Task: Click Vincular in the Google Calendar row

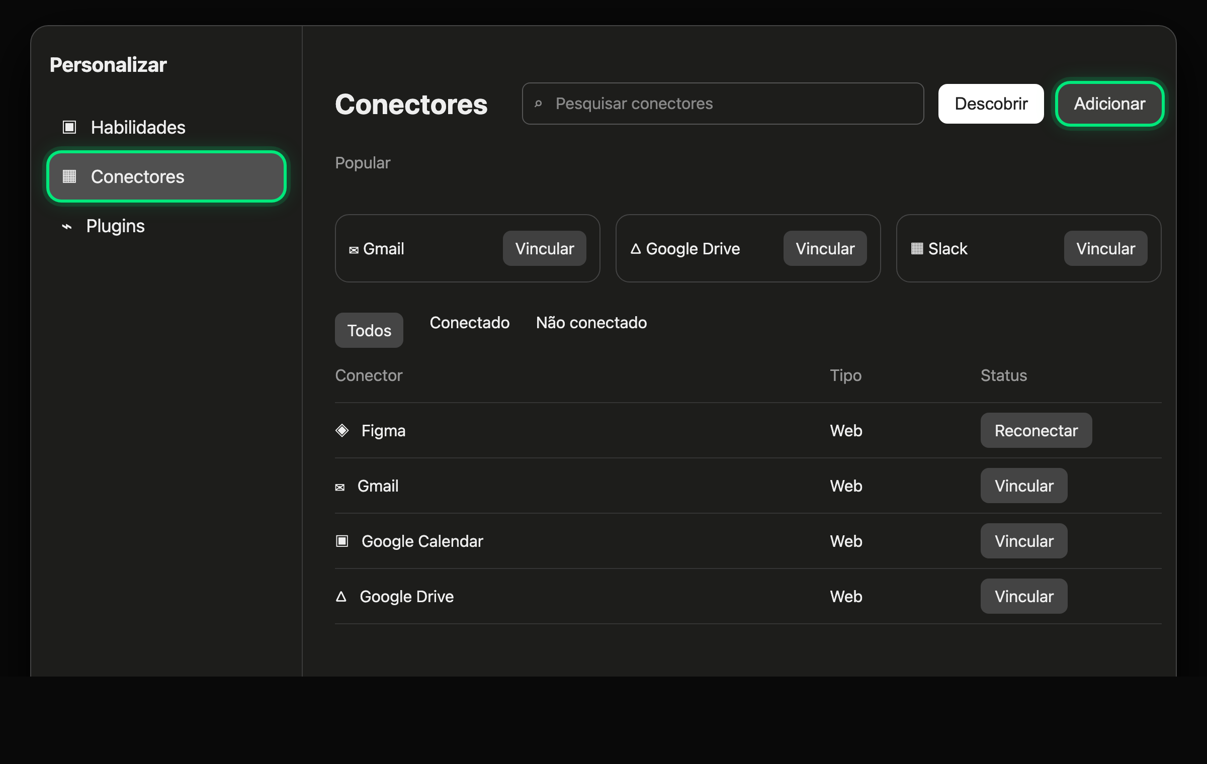Action: tap(1024, 541)
